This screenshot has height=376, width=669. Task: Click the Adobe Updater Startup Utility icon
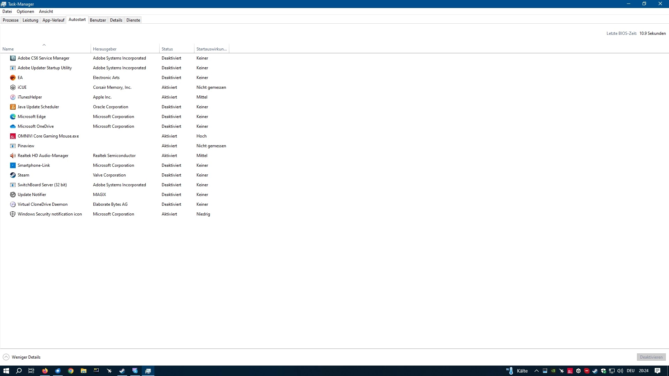point(13,68)
